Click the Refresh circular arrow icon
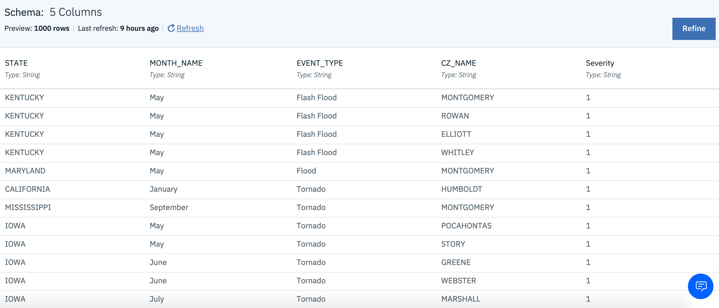Image resolution: width=719 pixels, height=308 pixels. pos(171,28)
